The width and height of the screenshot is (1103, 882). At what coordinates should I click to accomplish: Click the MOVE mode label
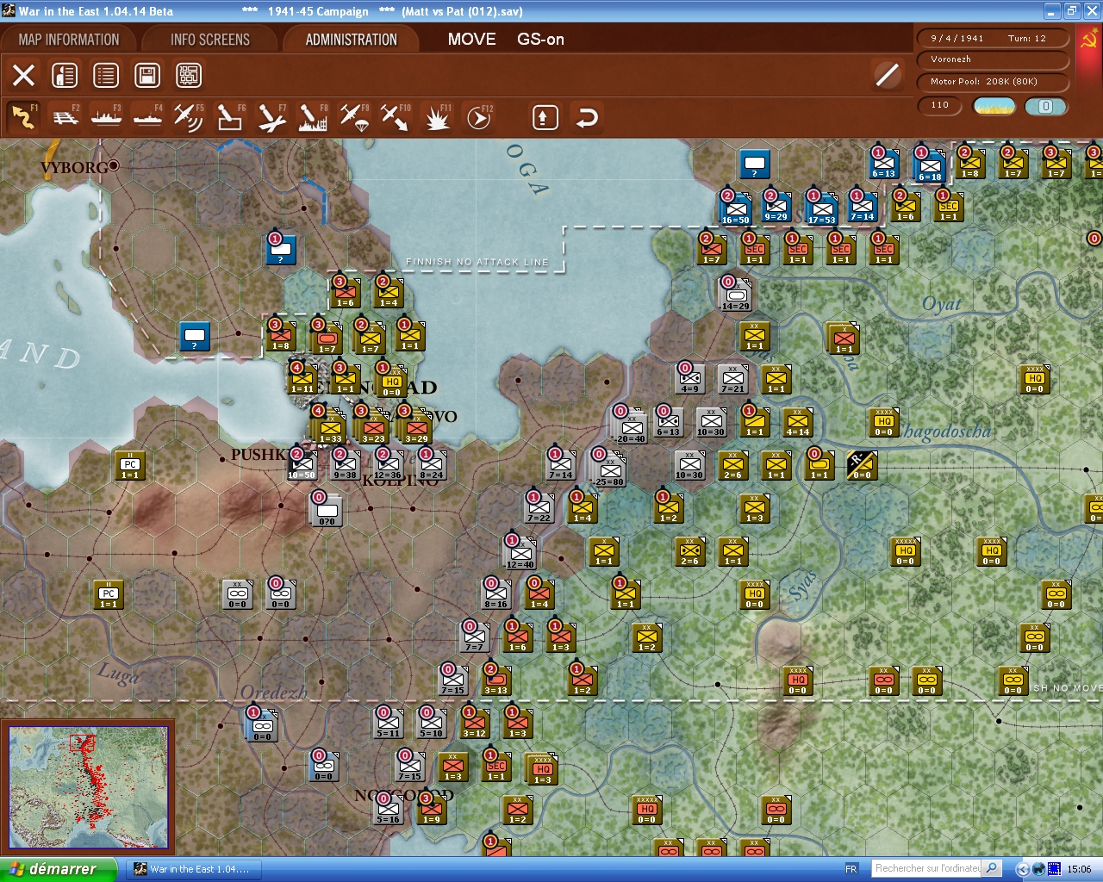click(x=471, y=39)
